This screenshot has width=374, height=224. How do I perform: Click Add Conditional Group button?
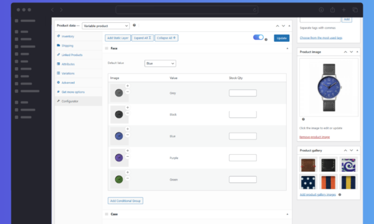click(125, 201)
